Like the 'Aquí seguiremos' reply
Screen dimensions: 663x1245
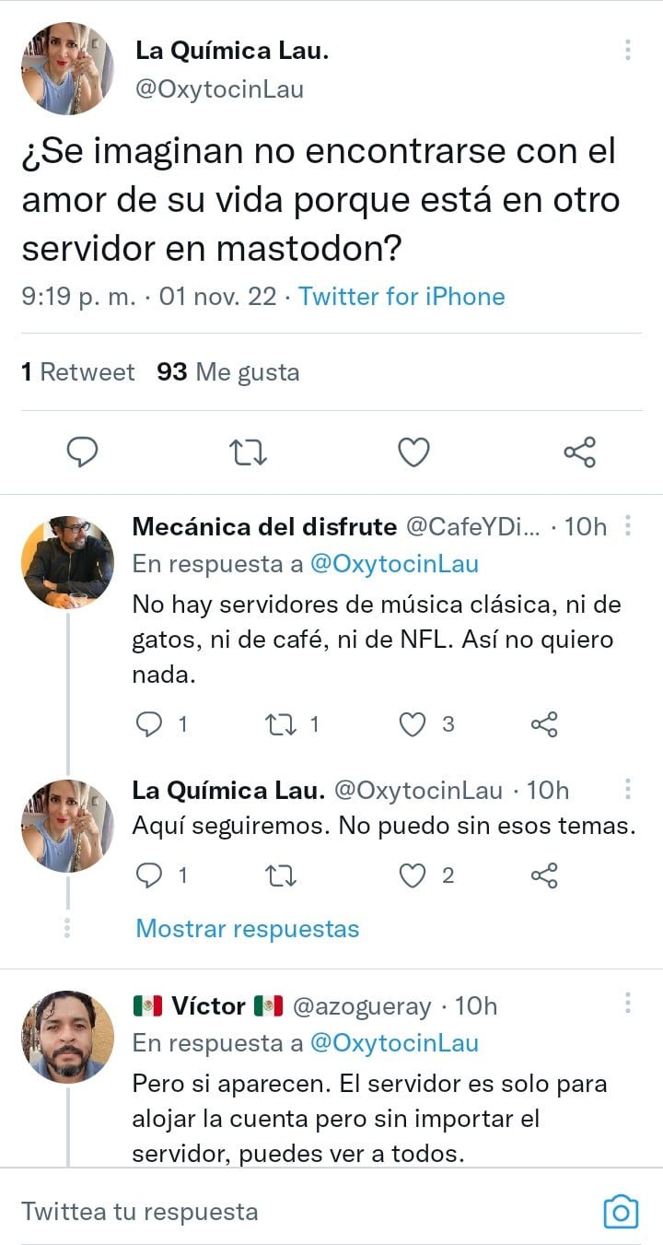[412, 875]
